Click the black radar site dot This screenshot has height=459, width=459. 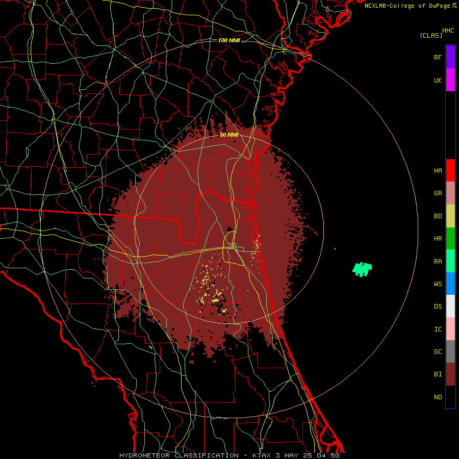(x=230, y=229)
